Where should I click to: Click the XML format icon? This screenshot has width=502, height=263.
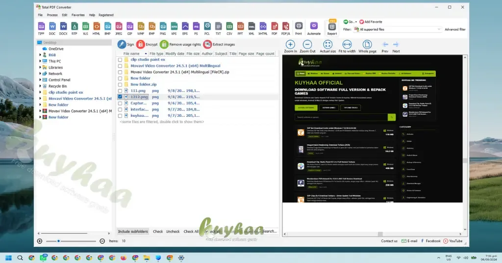click(251, 26)
